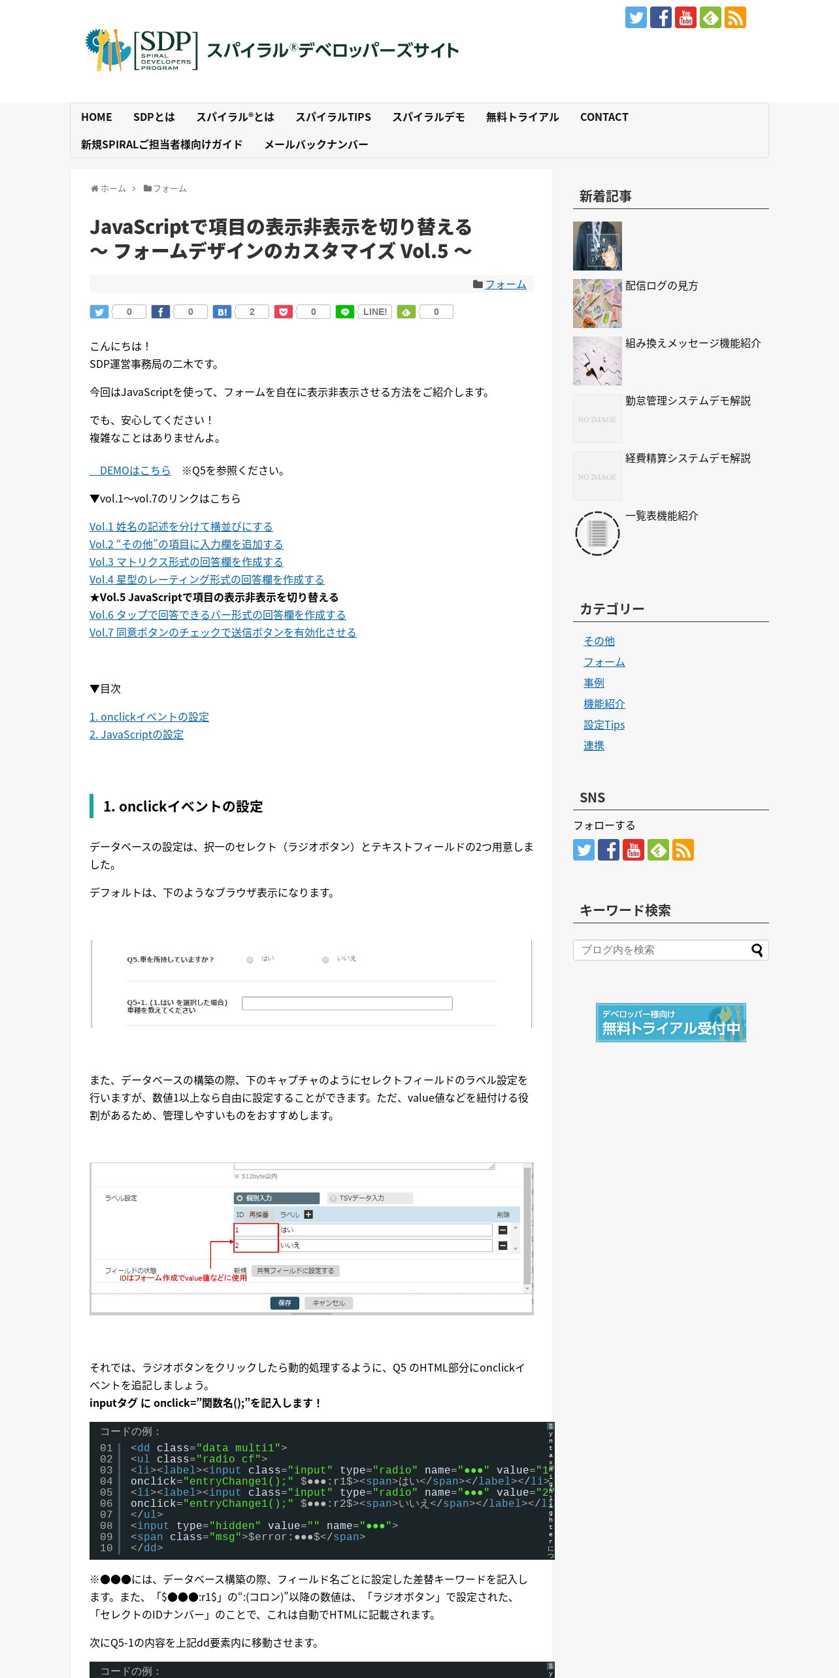The image size is (839, 1678).
Task: Open スパイラルTIPS menu item
Action: pyautogui.click(x=333, y=117)
